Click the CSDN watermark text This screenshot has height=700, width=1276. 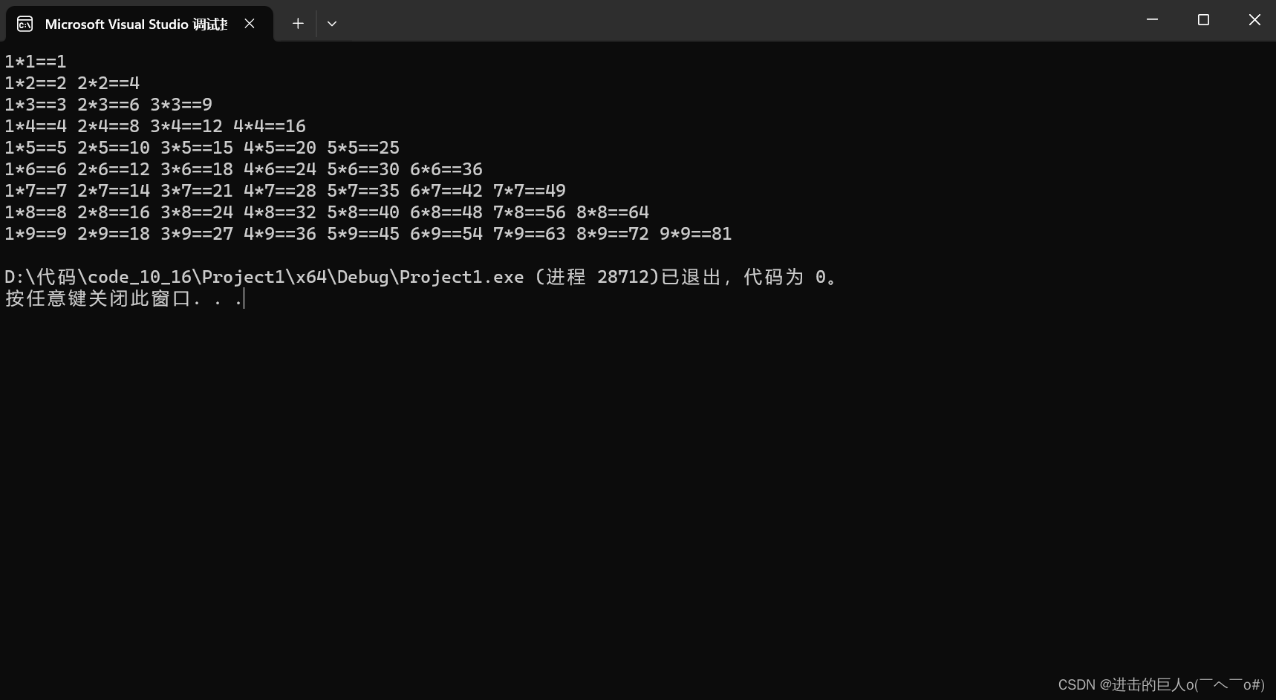point(1161,684)
